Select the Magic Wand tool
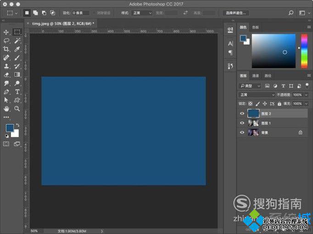This screenshot has height=234, width=313. 17,41
